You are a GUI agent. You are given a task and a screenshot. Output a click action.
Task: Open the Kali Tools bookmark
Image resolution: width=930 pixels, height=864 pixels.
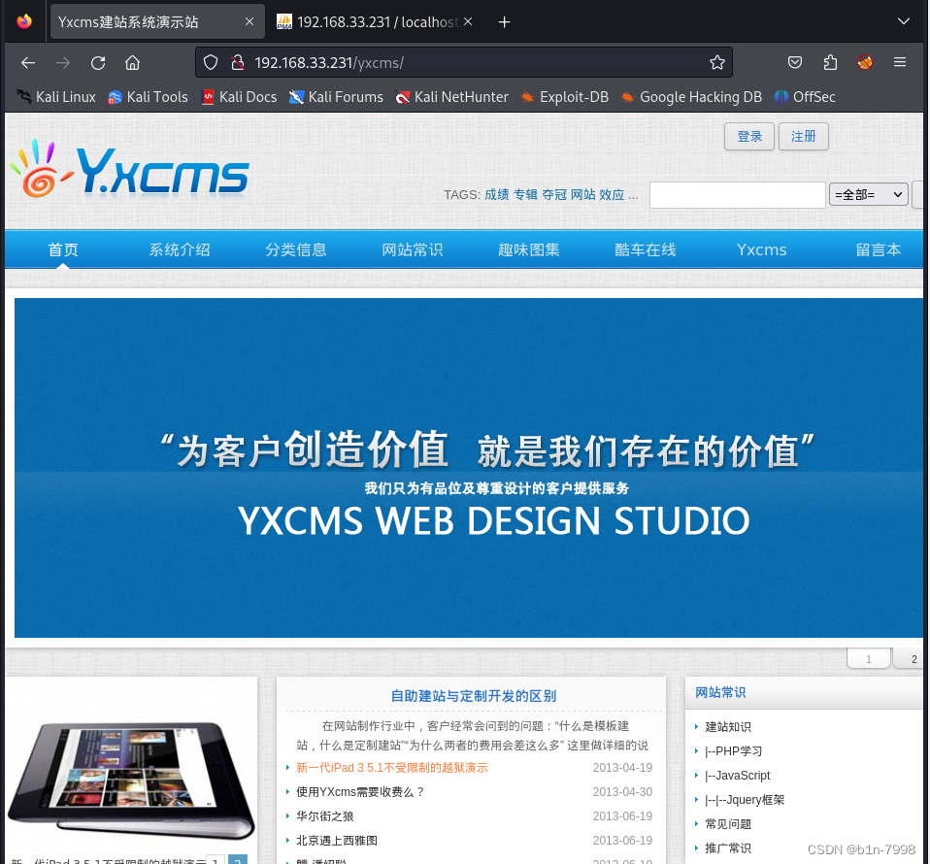[x=148, y=97]
